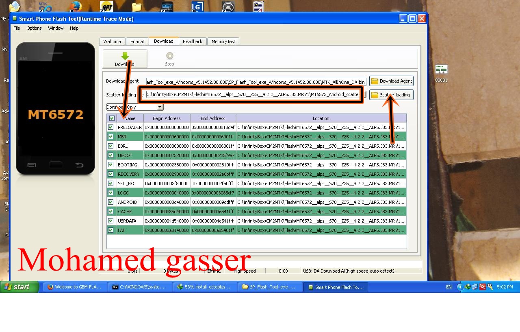Switch to the Welcome tab

[x=112, y=41]
